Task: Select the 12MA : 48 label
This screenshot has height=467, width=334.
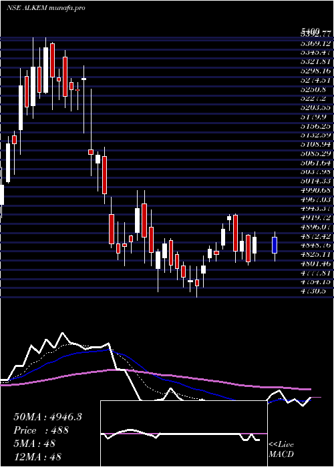Action: [x=37, y=456]
